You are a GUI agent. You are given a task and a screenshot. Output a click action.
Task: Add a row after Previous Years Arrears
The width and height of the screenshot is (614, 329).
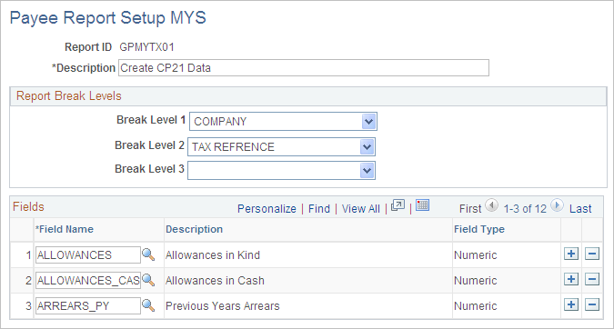pos(571,304)
